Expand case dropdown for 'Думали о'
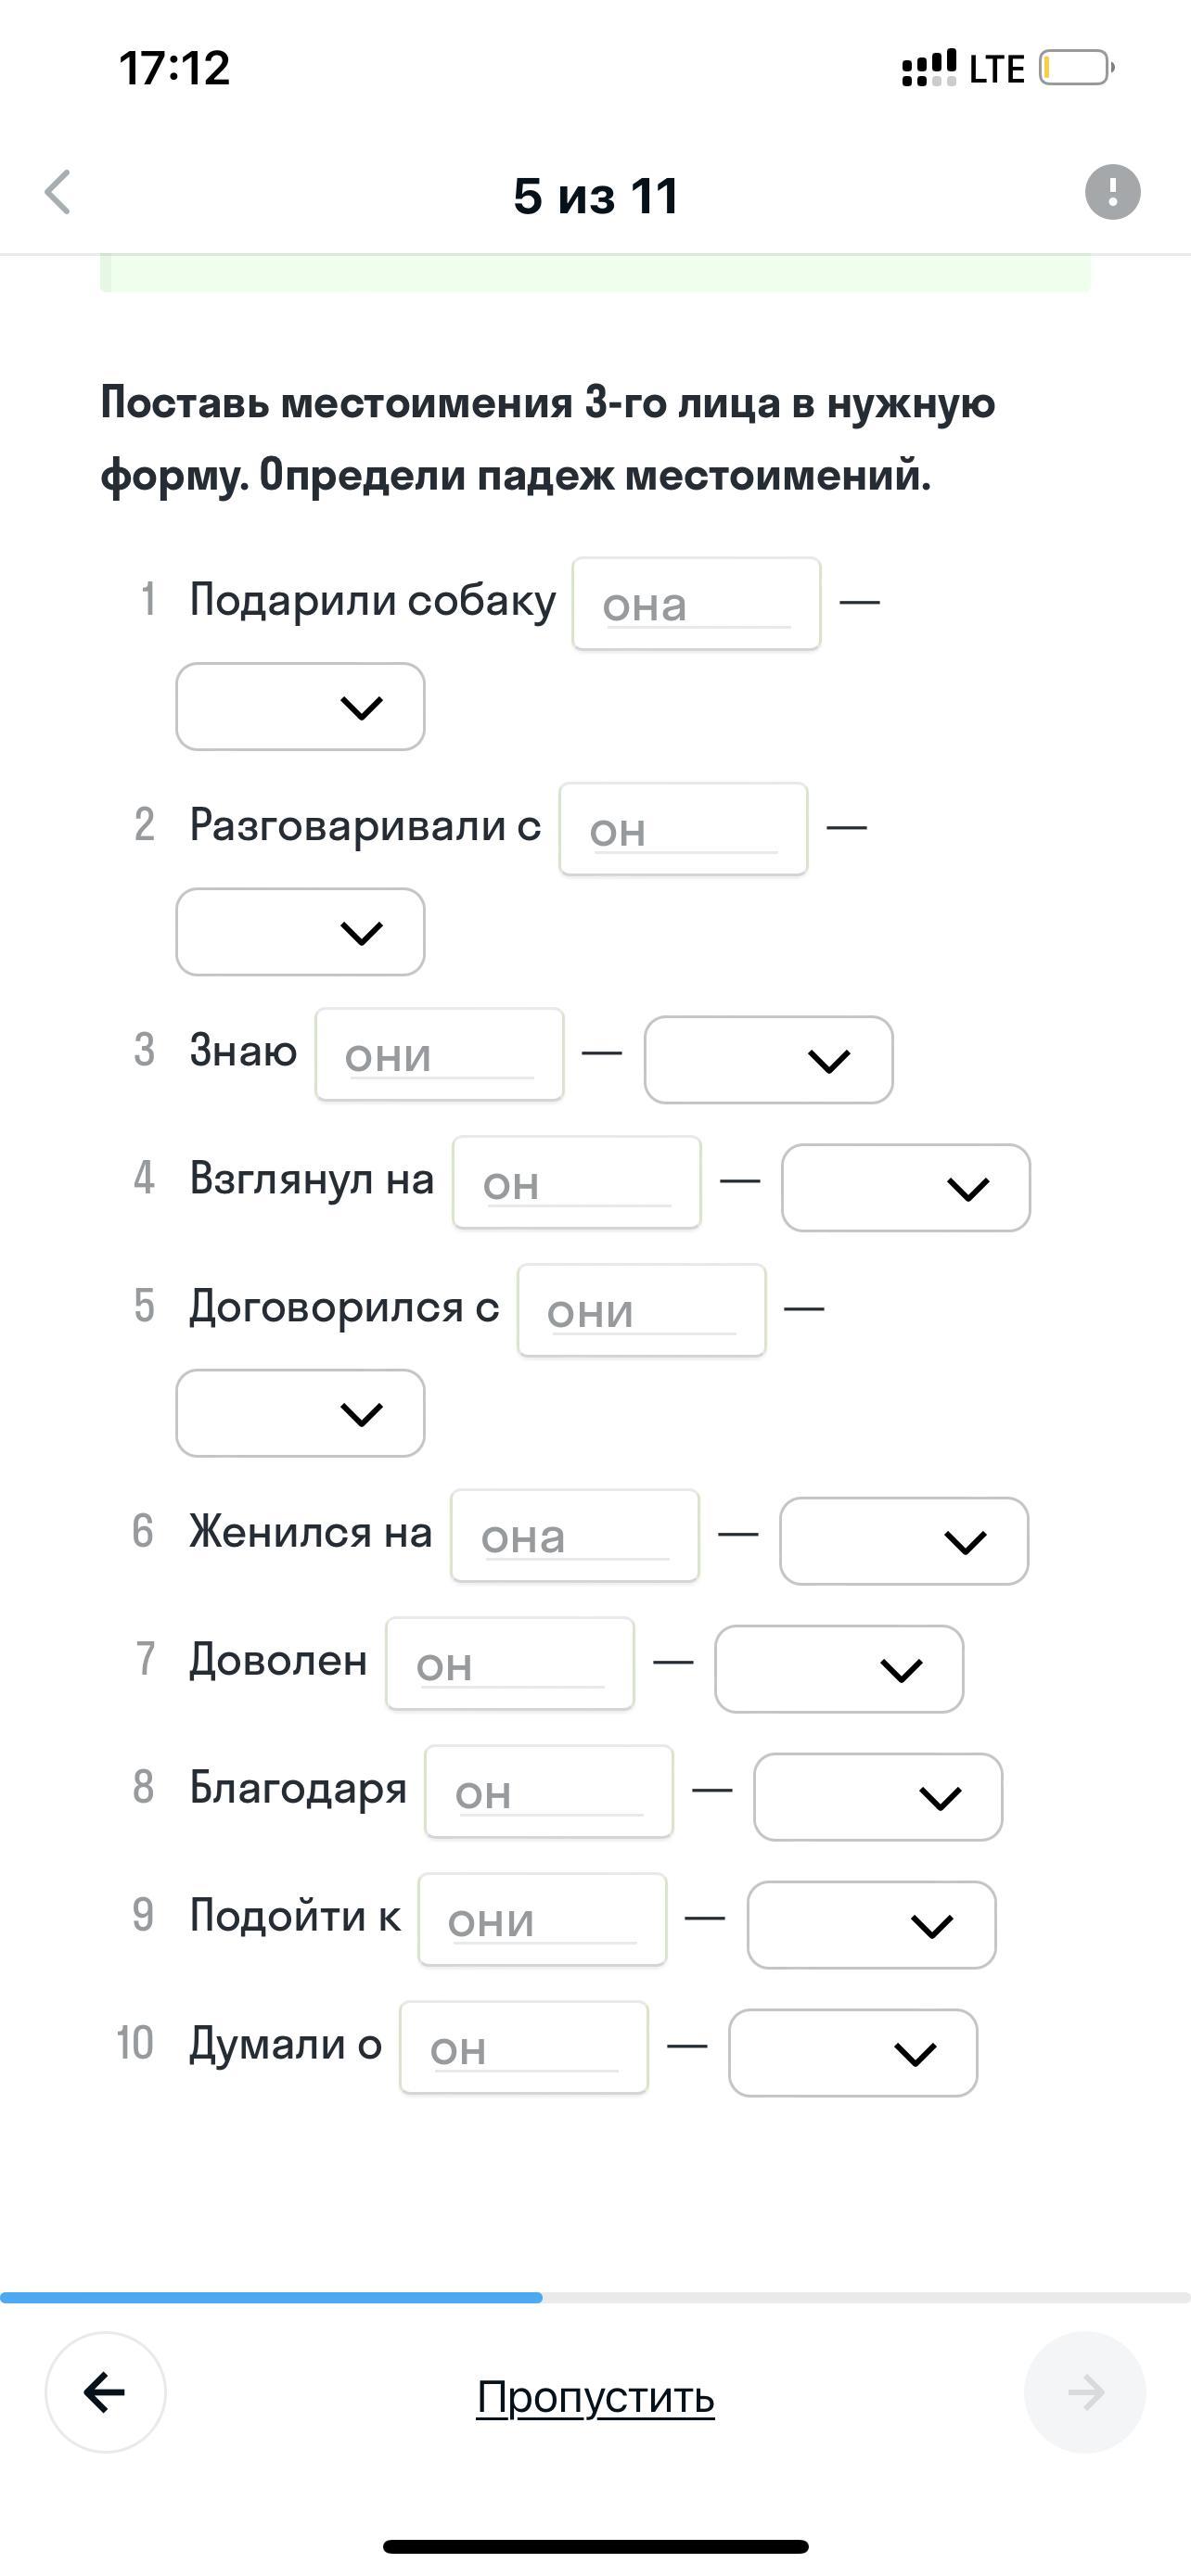The image size is (1191, 2576). pyautogui.click(x=853, y=2053)
